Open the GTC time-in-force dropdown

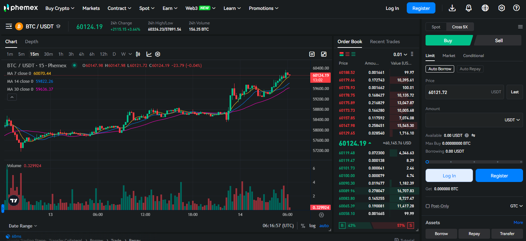[516, 206]
